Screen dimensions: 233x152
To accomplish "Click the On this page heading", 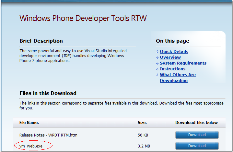I will pos(172,41).
